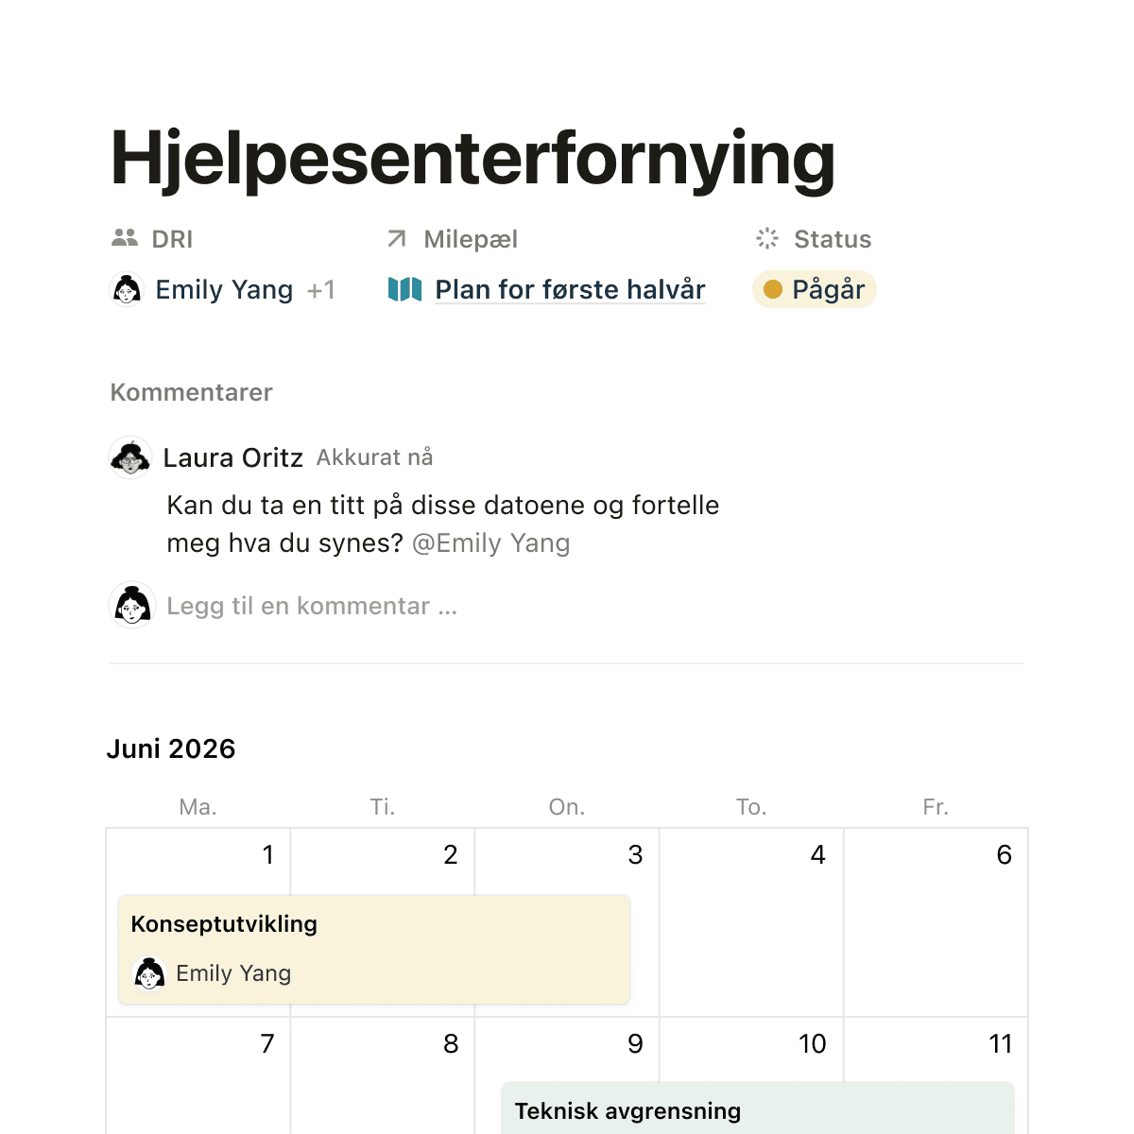The height and width of the screenshot is (1134, 1134).
Task: Click Emily Yang's avatar in DRI field
Action: pyautogui.click(x=127, y=289)
